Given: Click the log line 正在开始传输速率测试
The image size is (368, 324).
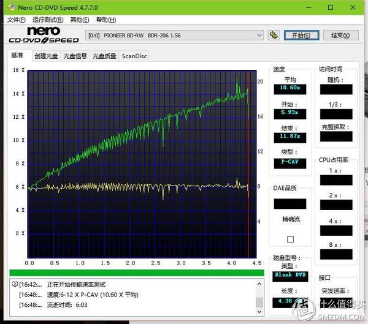Looking at the screenshot, I should click(x=76, y=285).
